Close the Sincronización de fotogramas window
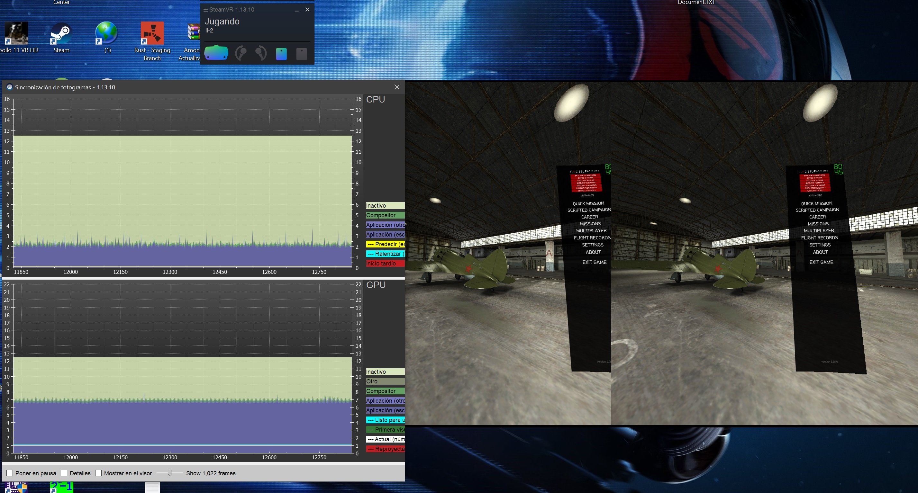 click(x=397, y=87)
